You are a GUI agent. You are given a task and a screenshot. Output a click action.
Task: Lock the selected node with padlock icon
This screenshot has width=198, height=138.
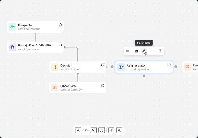coord(136,51)
